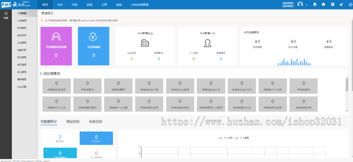
Task: Expand the admin account dropdown arrow
Action: [306, 5]
